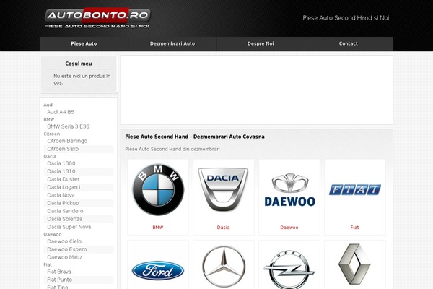Select Daewoo Cielo in sidebar
433x289 pixels.
pyautogui.click(x=64, y=241)
